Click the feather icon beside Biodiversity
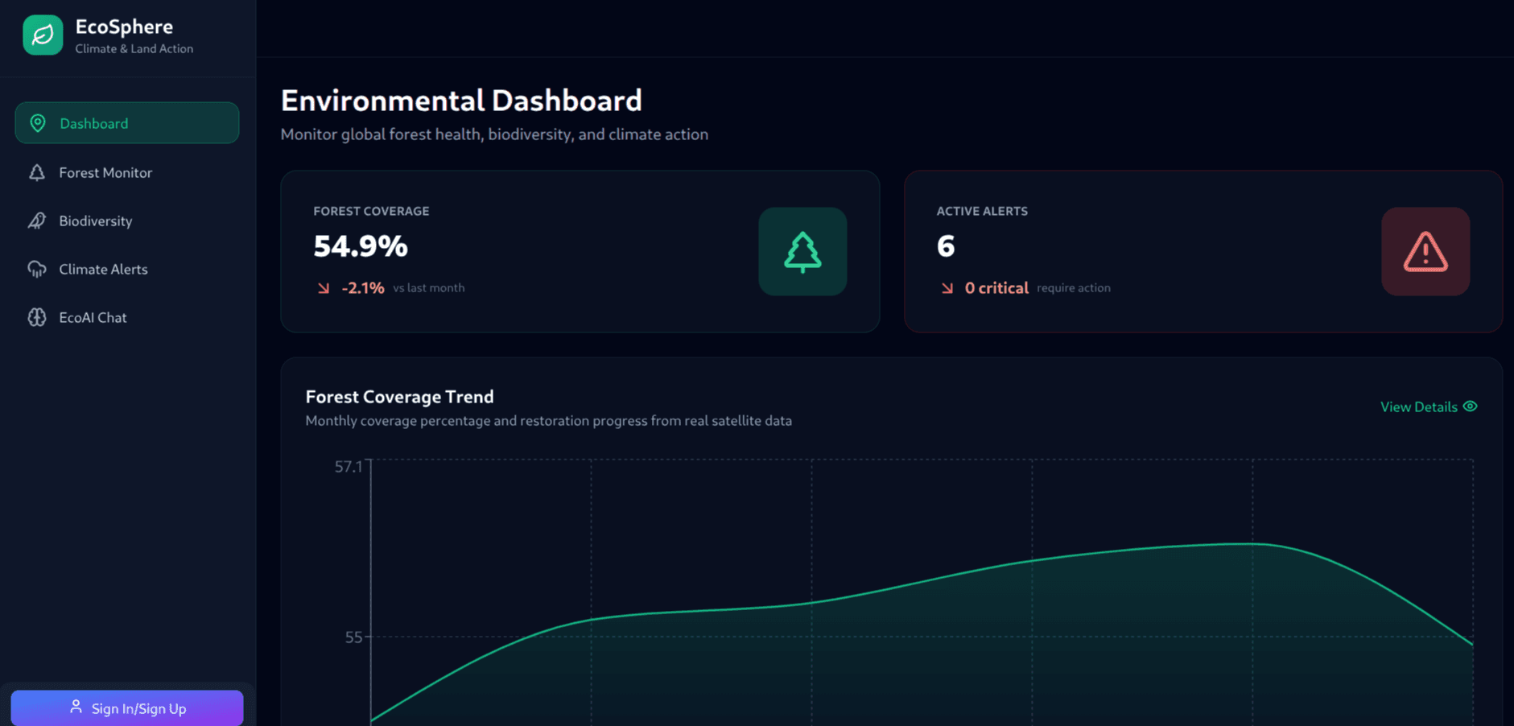Viewport: 1514px width, 726px height. tap(37, 221)
